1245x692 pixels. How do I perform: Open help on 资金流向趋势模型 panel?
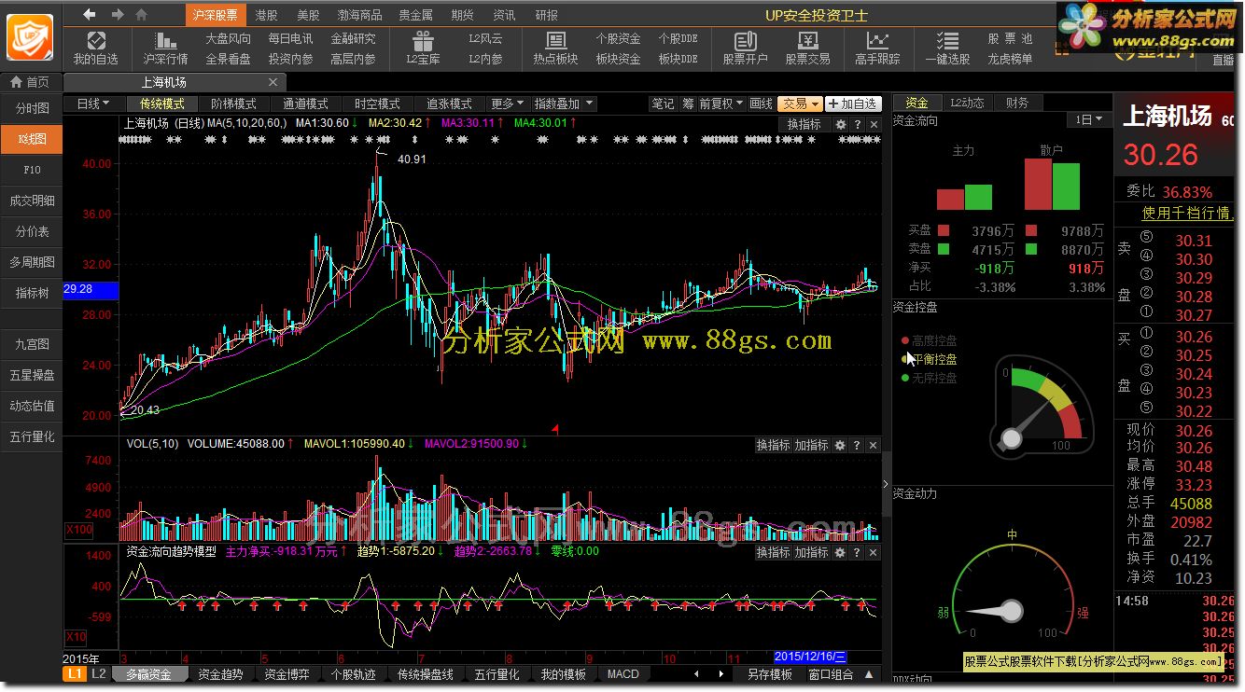click(857, 553)
